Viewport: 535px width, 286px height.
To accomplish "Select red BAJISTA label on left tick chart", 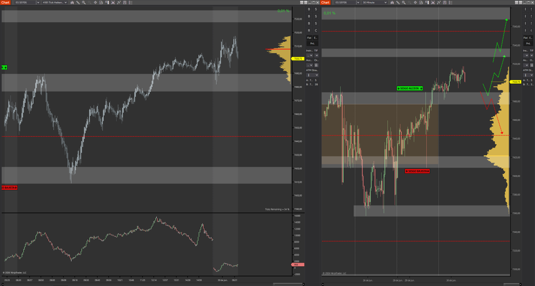I will [x=9, y=187].
